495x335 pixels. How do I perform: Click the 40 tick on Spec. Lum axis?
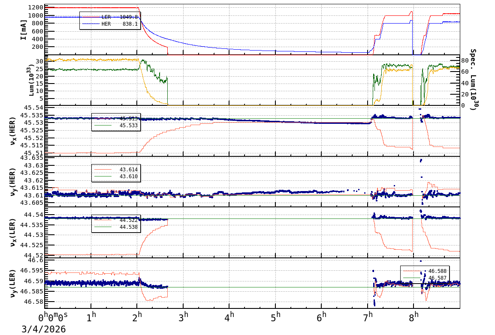(x=465, y=83)
